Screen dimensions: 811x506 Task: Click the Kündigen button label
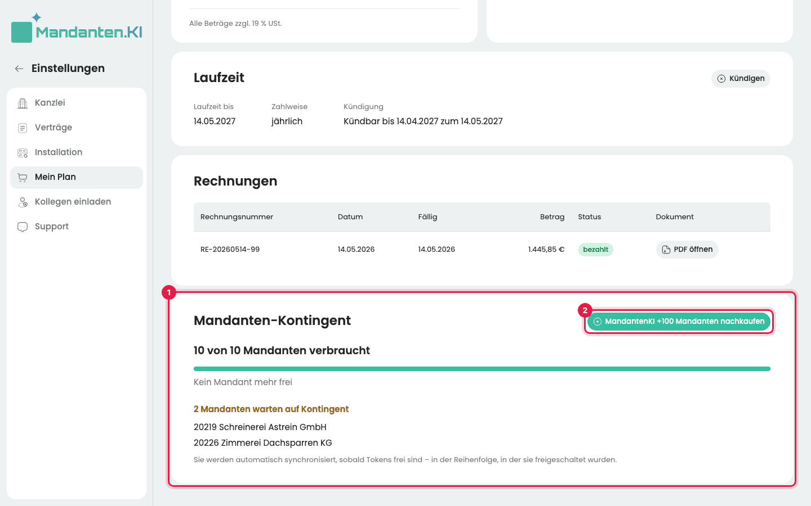pos(747,79)
